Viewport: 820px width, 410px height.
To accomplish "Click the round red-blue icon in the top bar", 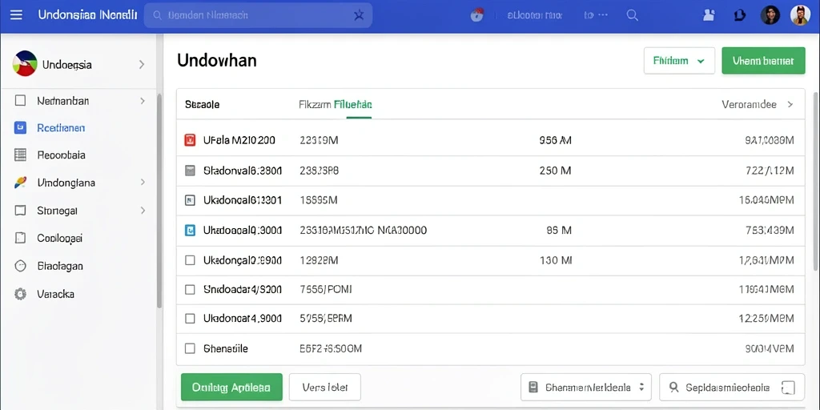I will click(x=476, y=15).
